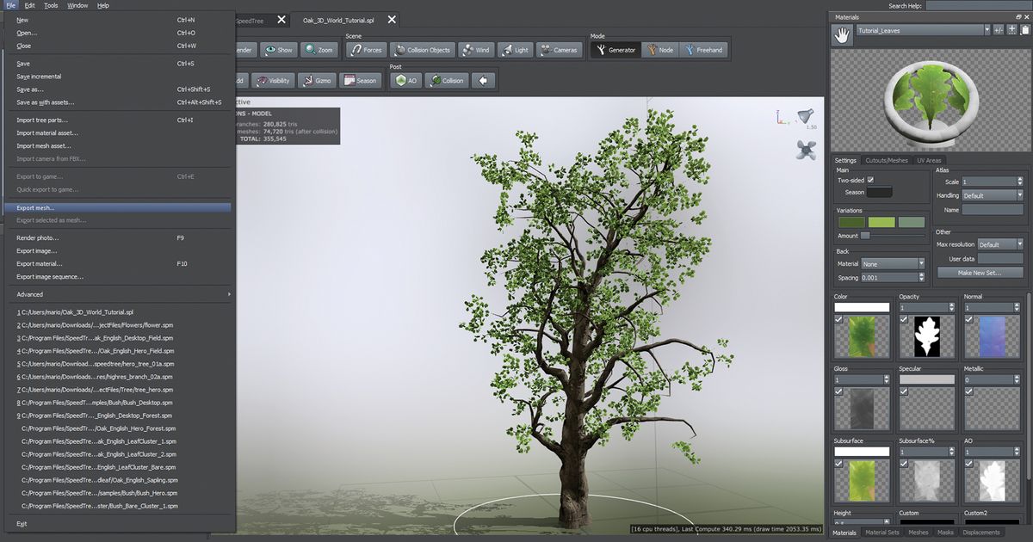Open the Max resolution Default dropdown

coord(999,243)
